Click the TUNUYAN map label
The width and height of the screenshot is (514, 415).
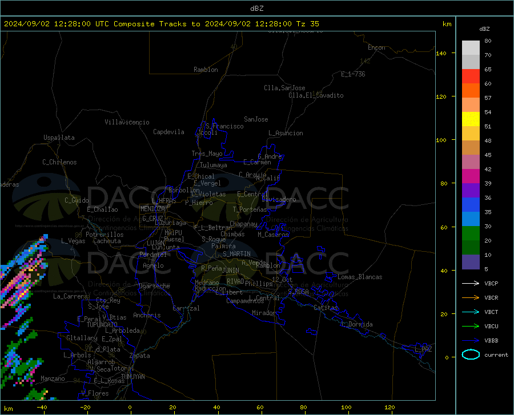[x=132, y=377]
